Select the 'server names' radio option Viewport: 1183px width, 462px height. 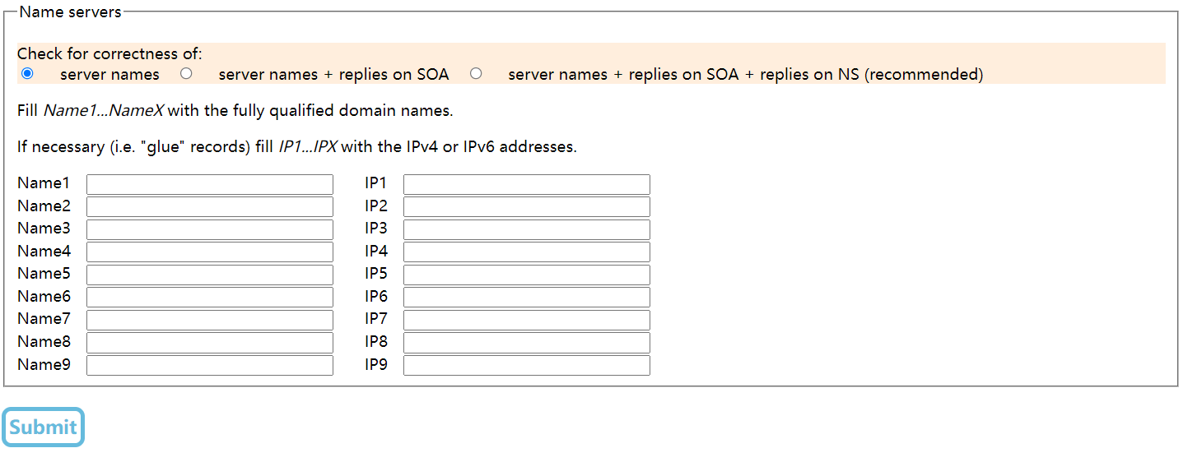(x=27, y=74)
